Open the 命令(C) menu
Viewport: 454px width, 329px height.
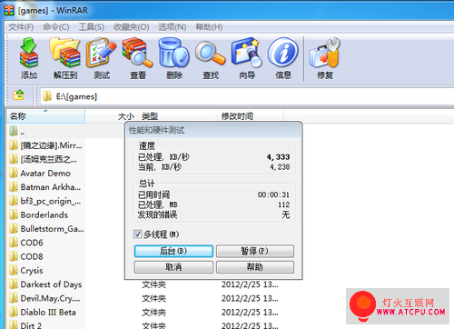click(x=56, y=27)
